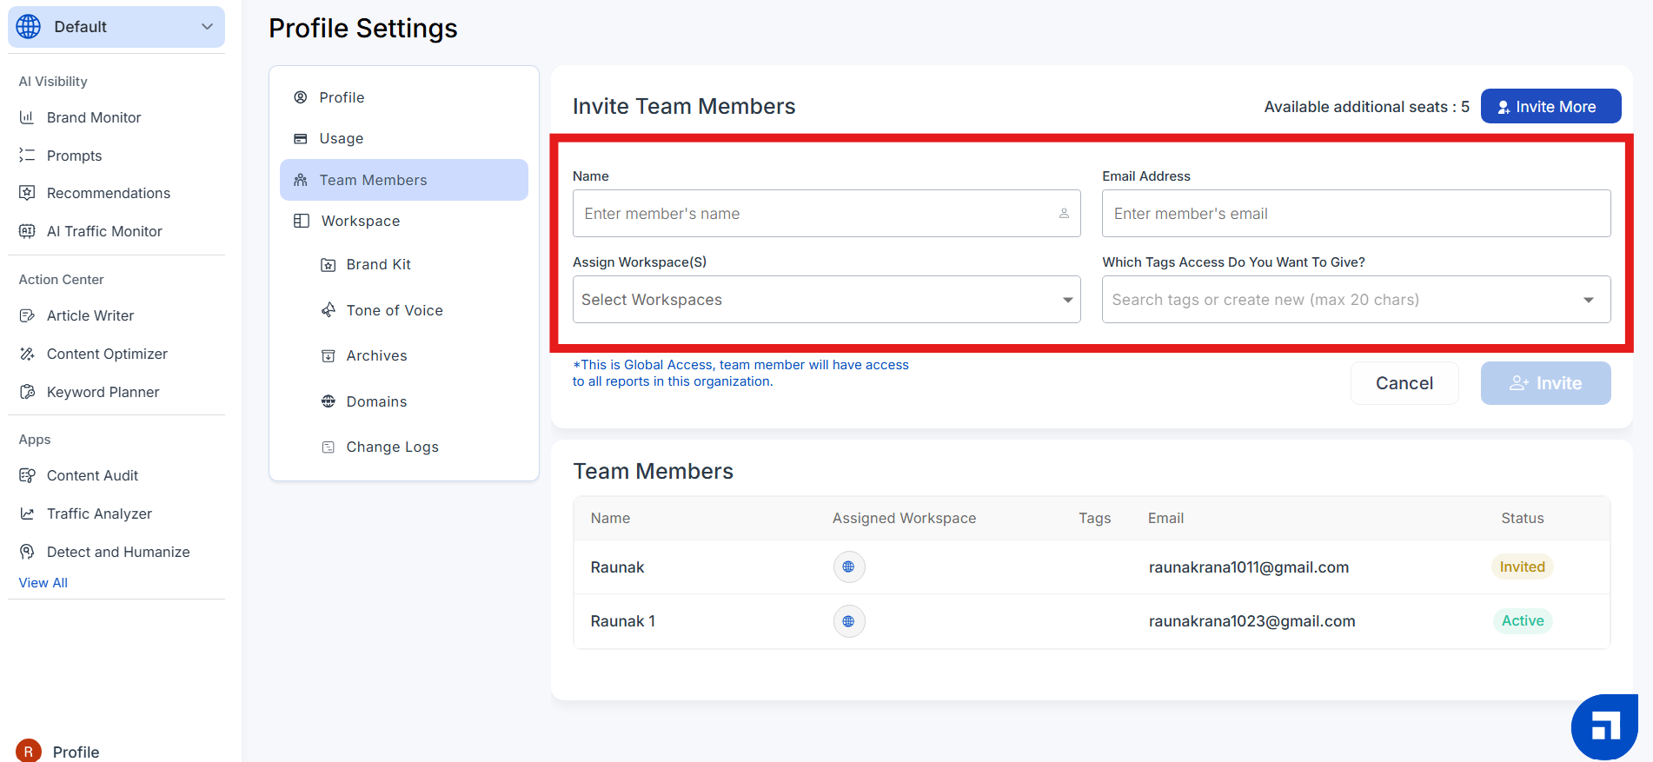Focus the member's email input field
This screenshot has width=1653, height=762.
pos(1355,214)
